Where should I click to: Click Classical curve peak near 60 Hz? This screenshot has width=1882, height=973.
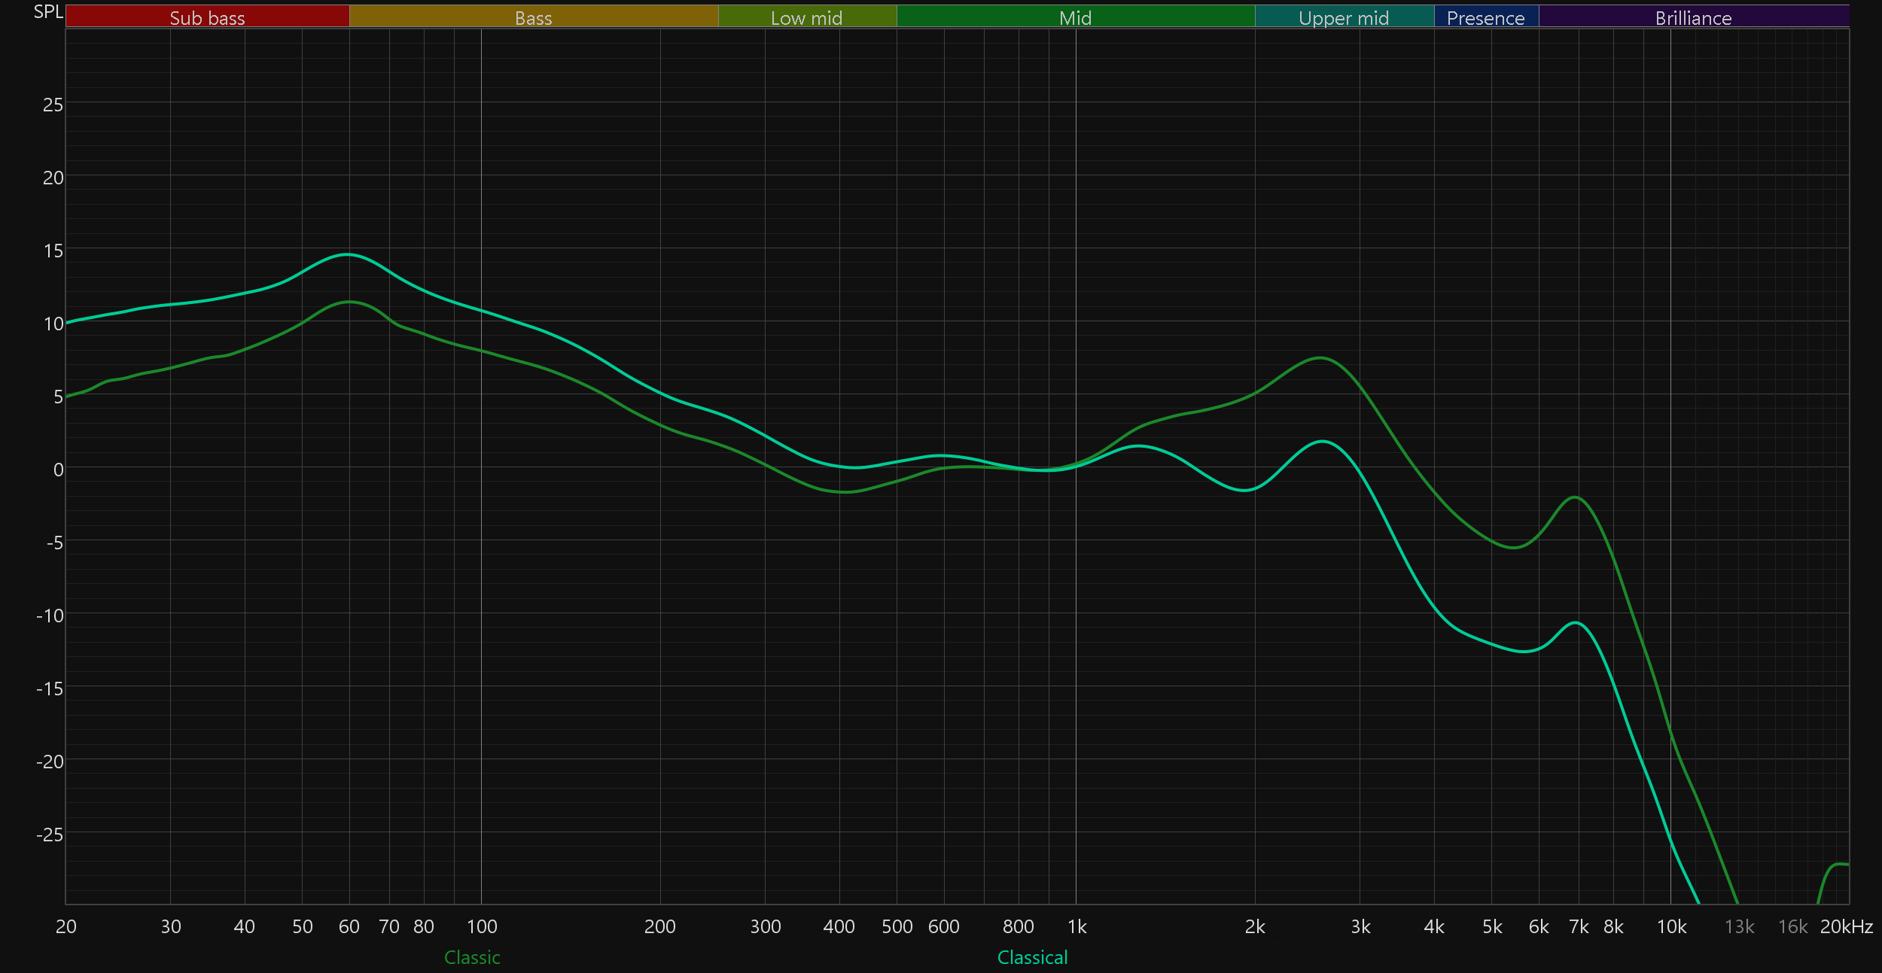[x=346, y=254]
